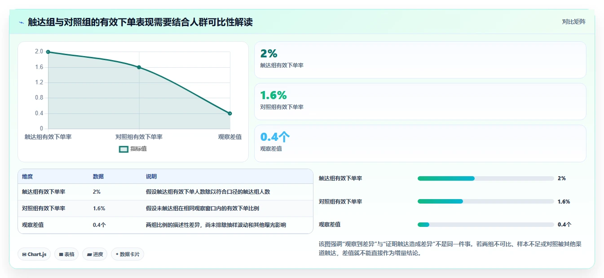This screenshot has width=604, height=278.
Task: Select the 数据卡片 tag chip
Action: 128,254
